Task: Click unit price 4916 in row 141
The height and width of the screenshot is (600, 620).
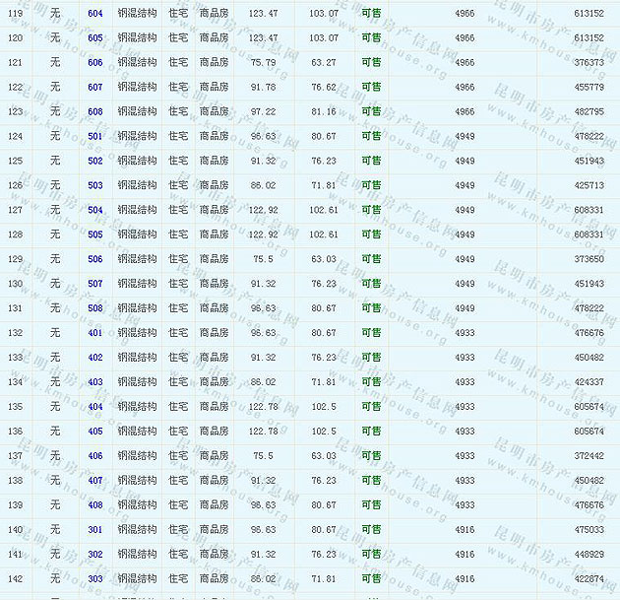Action: click(465, 555)
